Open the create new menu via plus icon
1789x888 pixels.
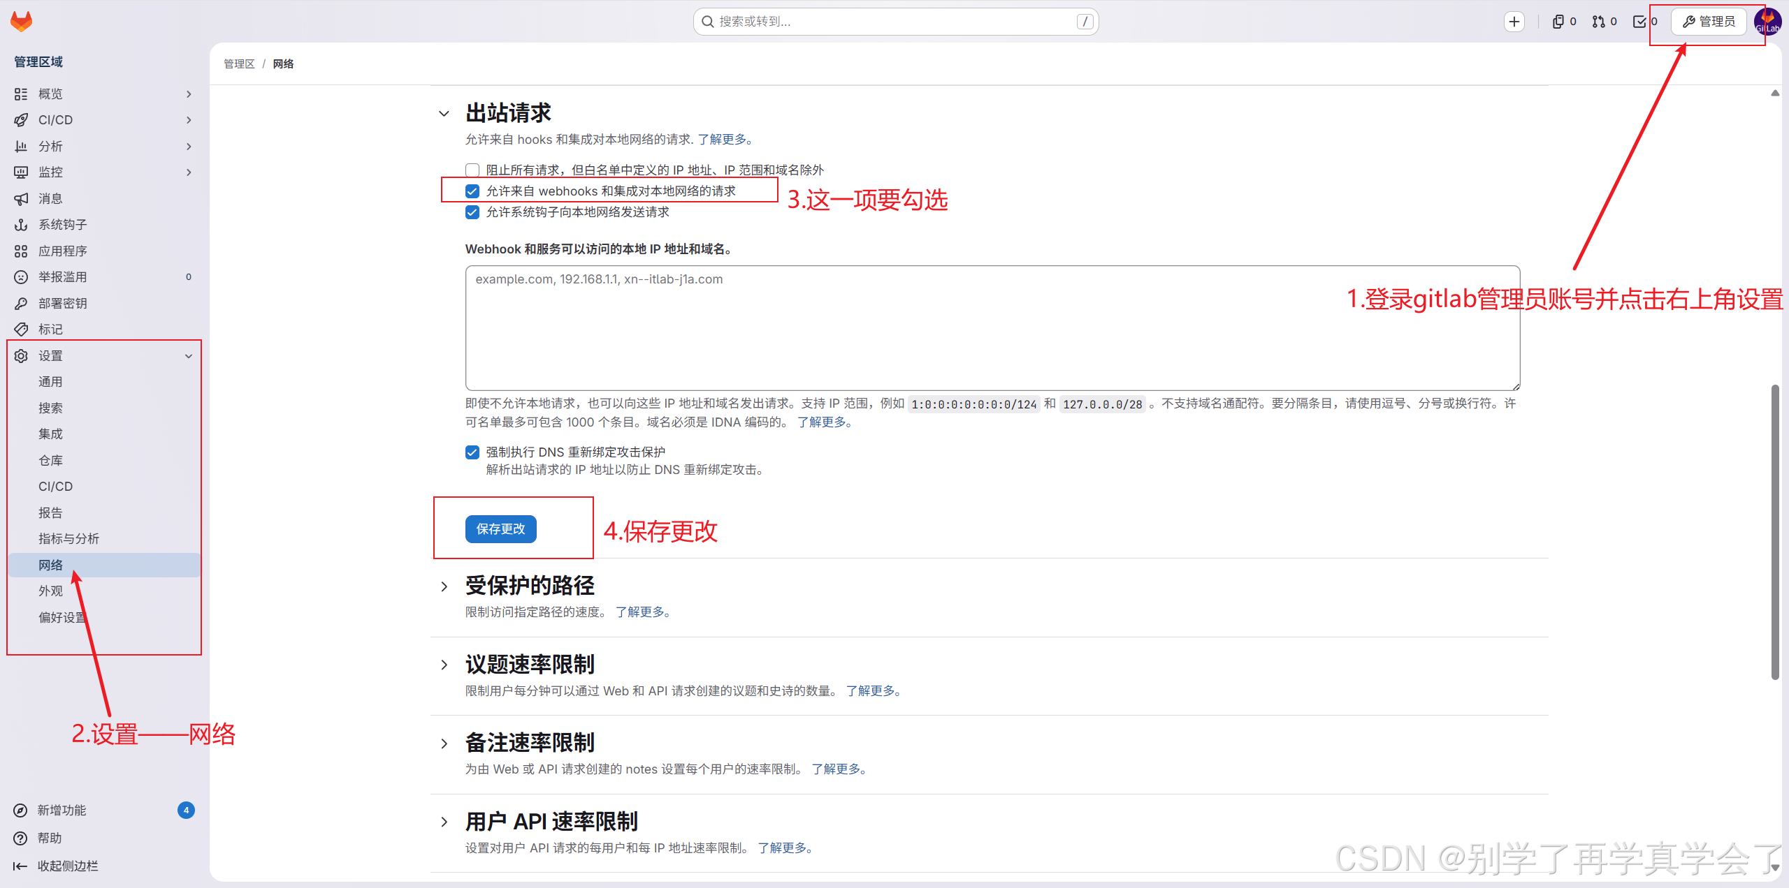point(1514,21)
